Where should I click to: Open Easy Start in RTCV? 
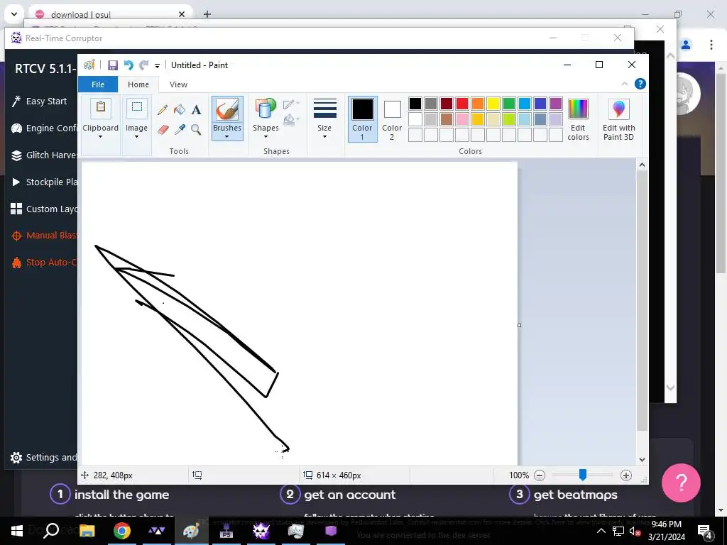[42, 101]
